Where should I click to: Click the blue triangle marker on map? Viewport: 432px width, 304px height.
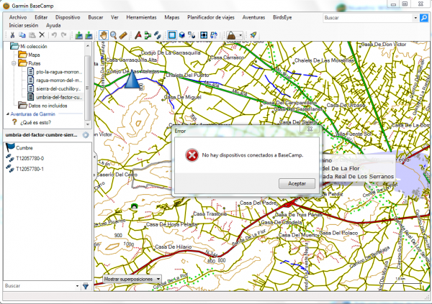point(132,79)
